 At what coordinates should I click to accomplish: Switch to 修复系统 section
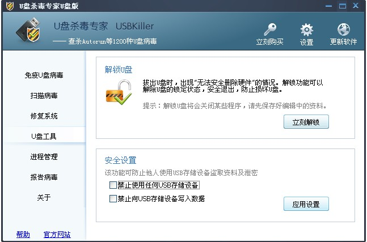(x=44, y=116)
